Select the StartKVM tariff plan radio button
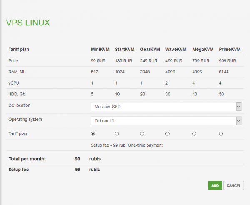250x205 pixels. tap(117, 134)
